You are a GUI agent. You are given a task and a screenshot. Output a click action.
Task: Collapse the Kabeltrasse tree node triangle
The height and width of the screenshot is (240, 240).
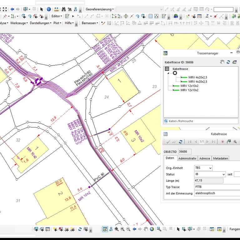pos(168,73)
